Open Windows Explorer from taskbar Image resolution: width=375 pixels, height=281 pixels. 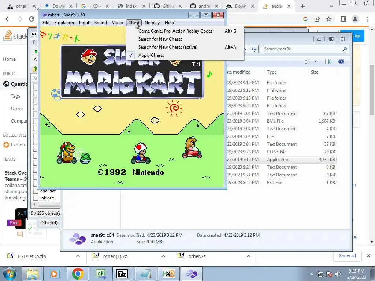pos(33,274)
